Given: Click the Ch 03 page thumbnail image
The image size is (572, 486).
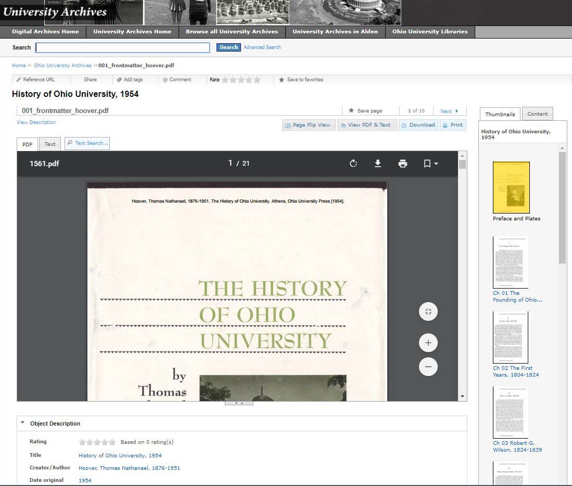Looking at the screenshot, I should point(511,412).
